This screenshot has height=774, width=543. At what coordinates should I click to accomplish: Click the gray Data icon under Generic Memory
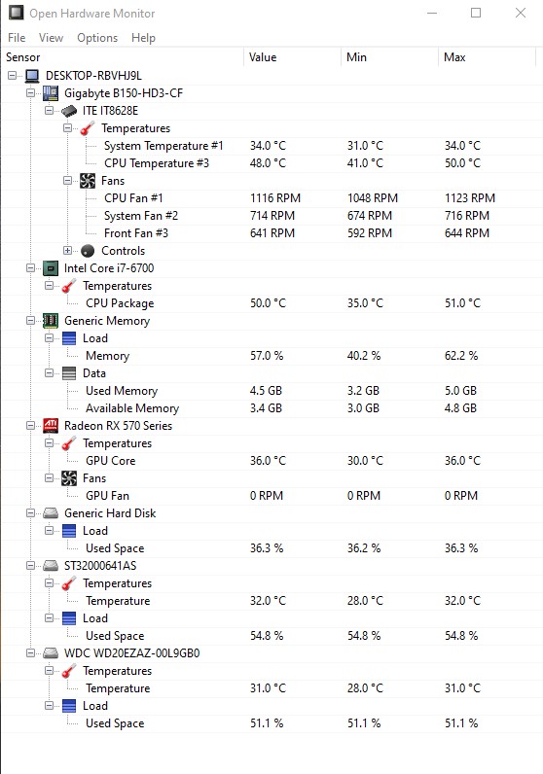[x=69, y=373]
